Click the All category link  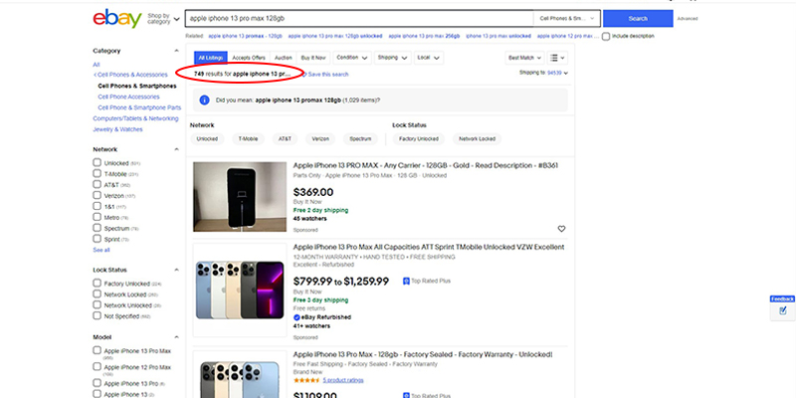pyautogui.click(x=96, y=65)
